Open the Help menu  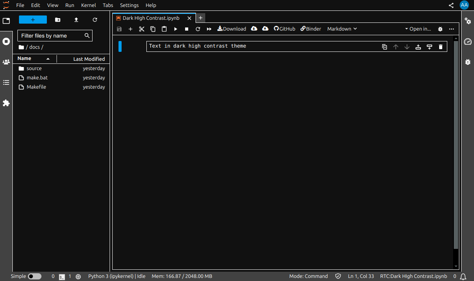[151, 5]
